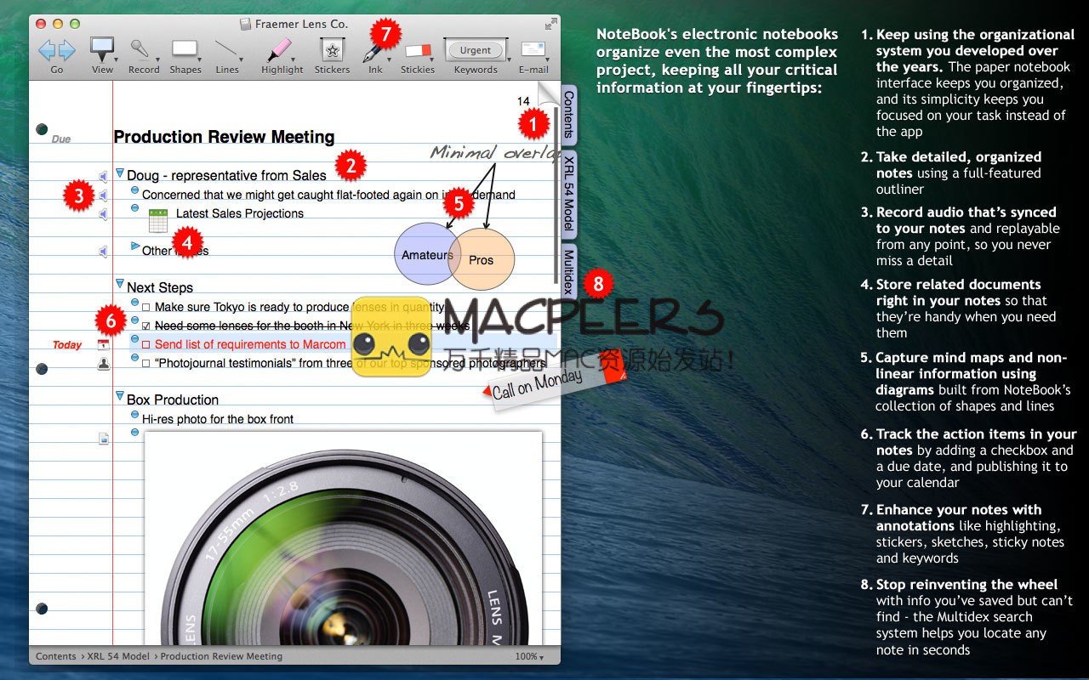Collapse the Doug representative from Sales section
Image resolution: width=1089 pixels, height=680 pixels.
click(119, 173)
